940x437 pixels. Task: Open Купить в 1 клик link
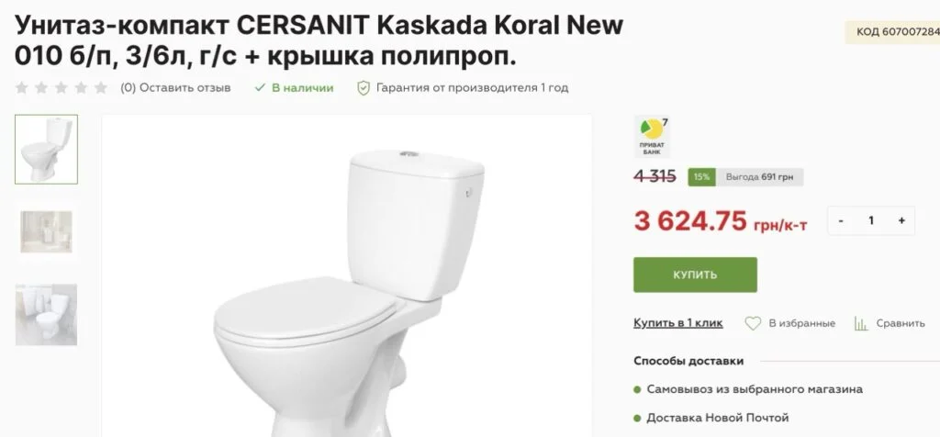pos(678,323)
